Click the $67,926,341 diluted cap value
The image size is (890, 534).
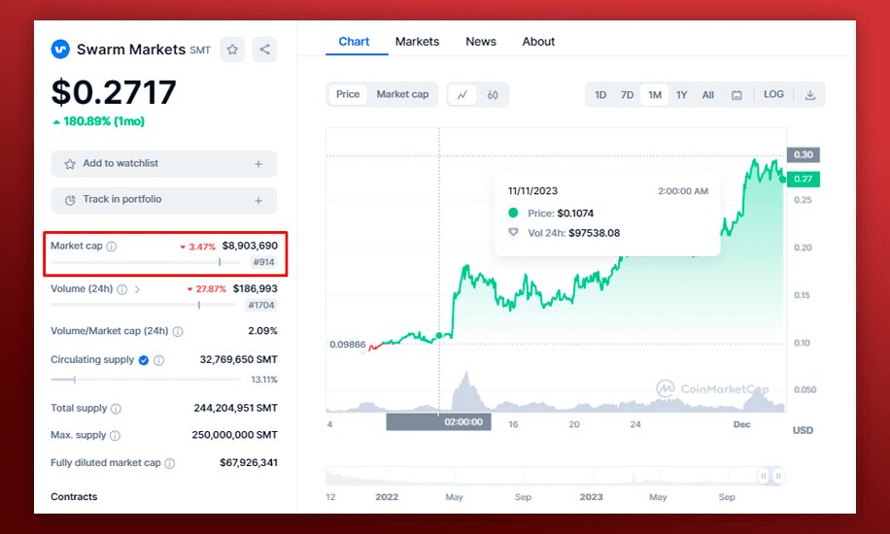click(x=249, y=462)
